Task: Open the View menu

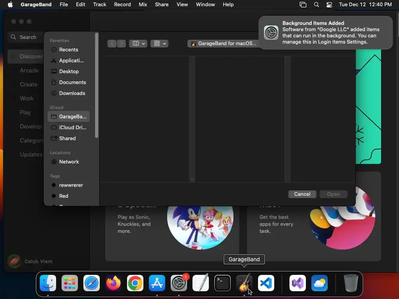Action: tap(182, 5)
